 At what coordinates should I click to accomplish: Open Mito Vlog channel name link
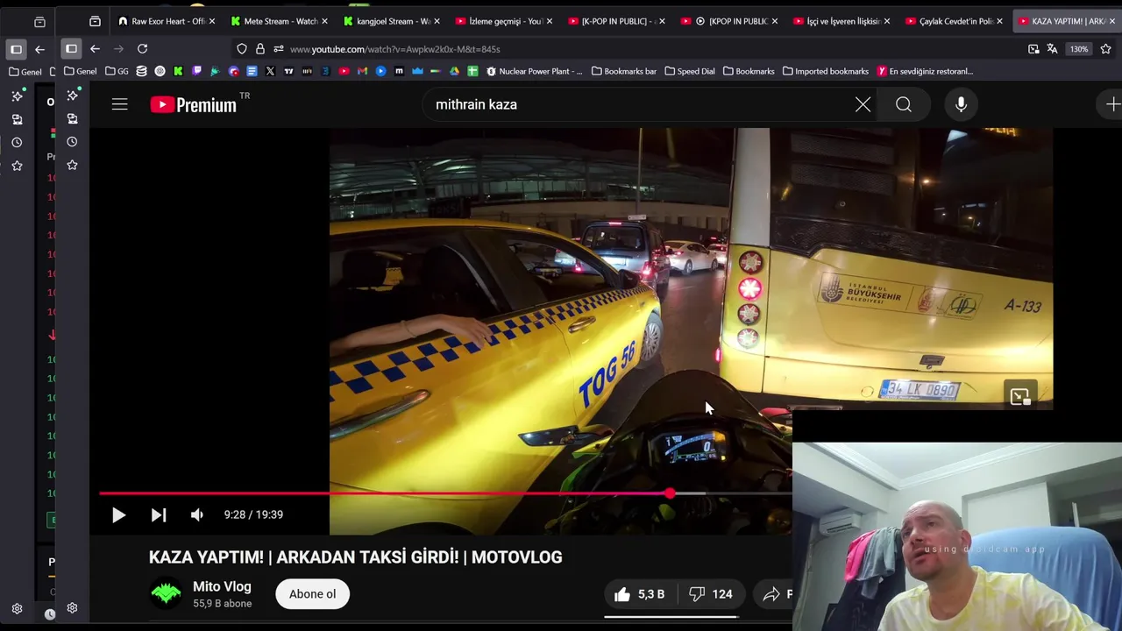pyautogui.click(x=222, y=586)
